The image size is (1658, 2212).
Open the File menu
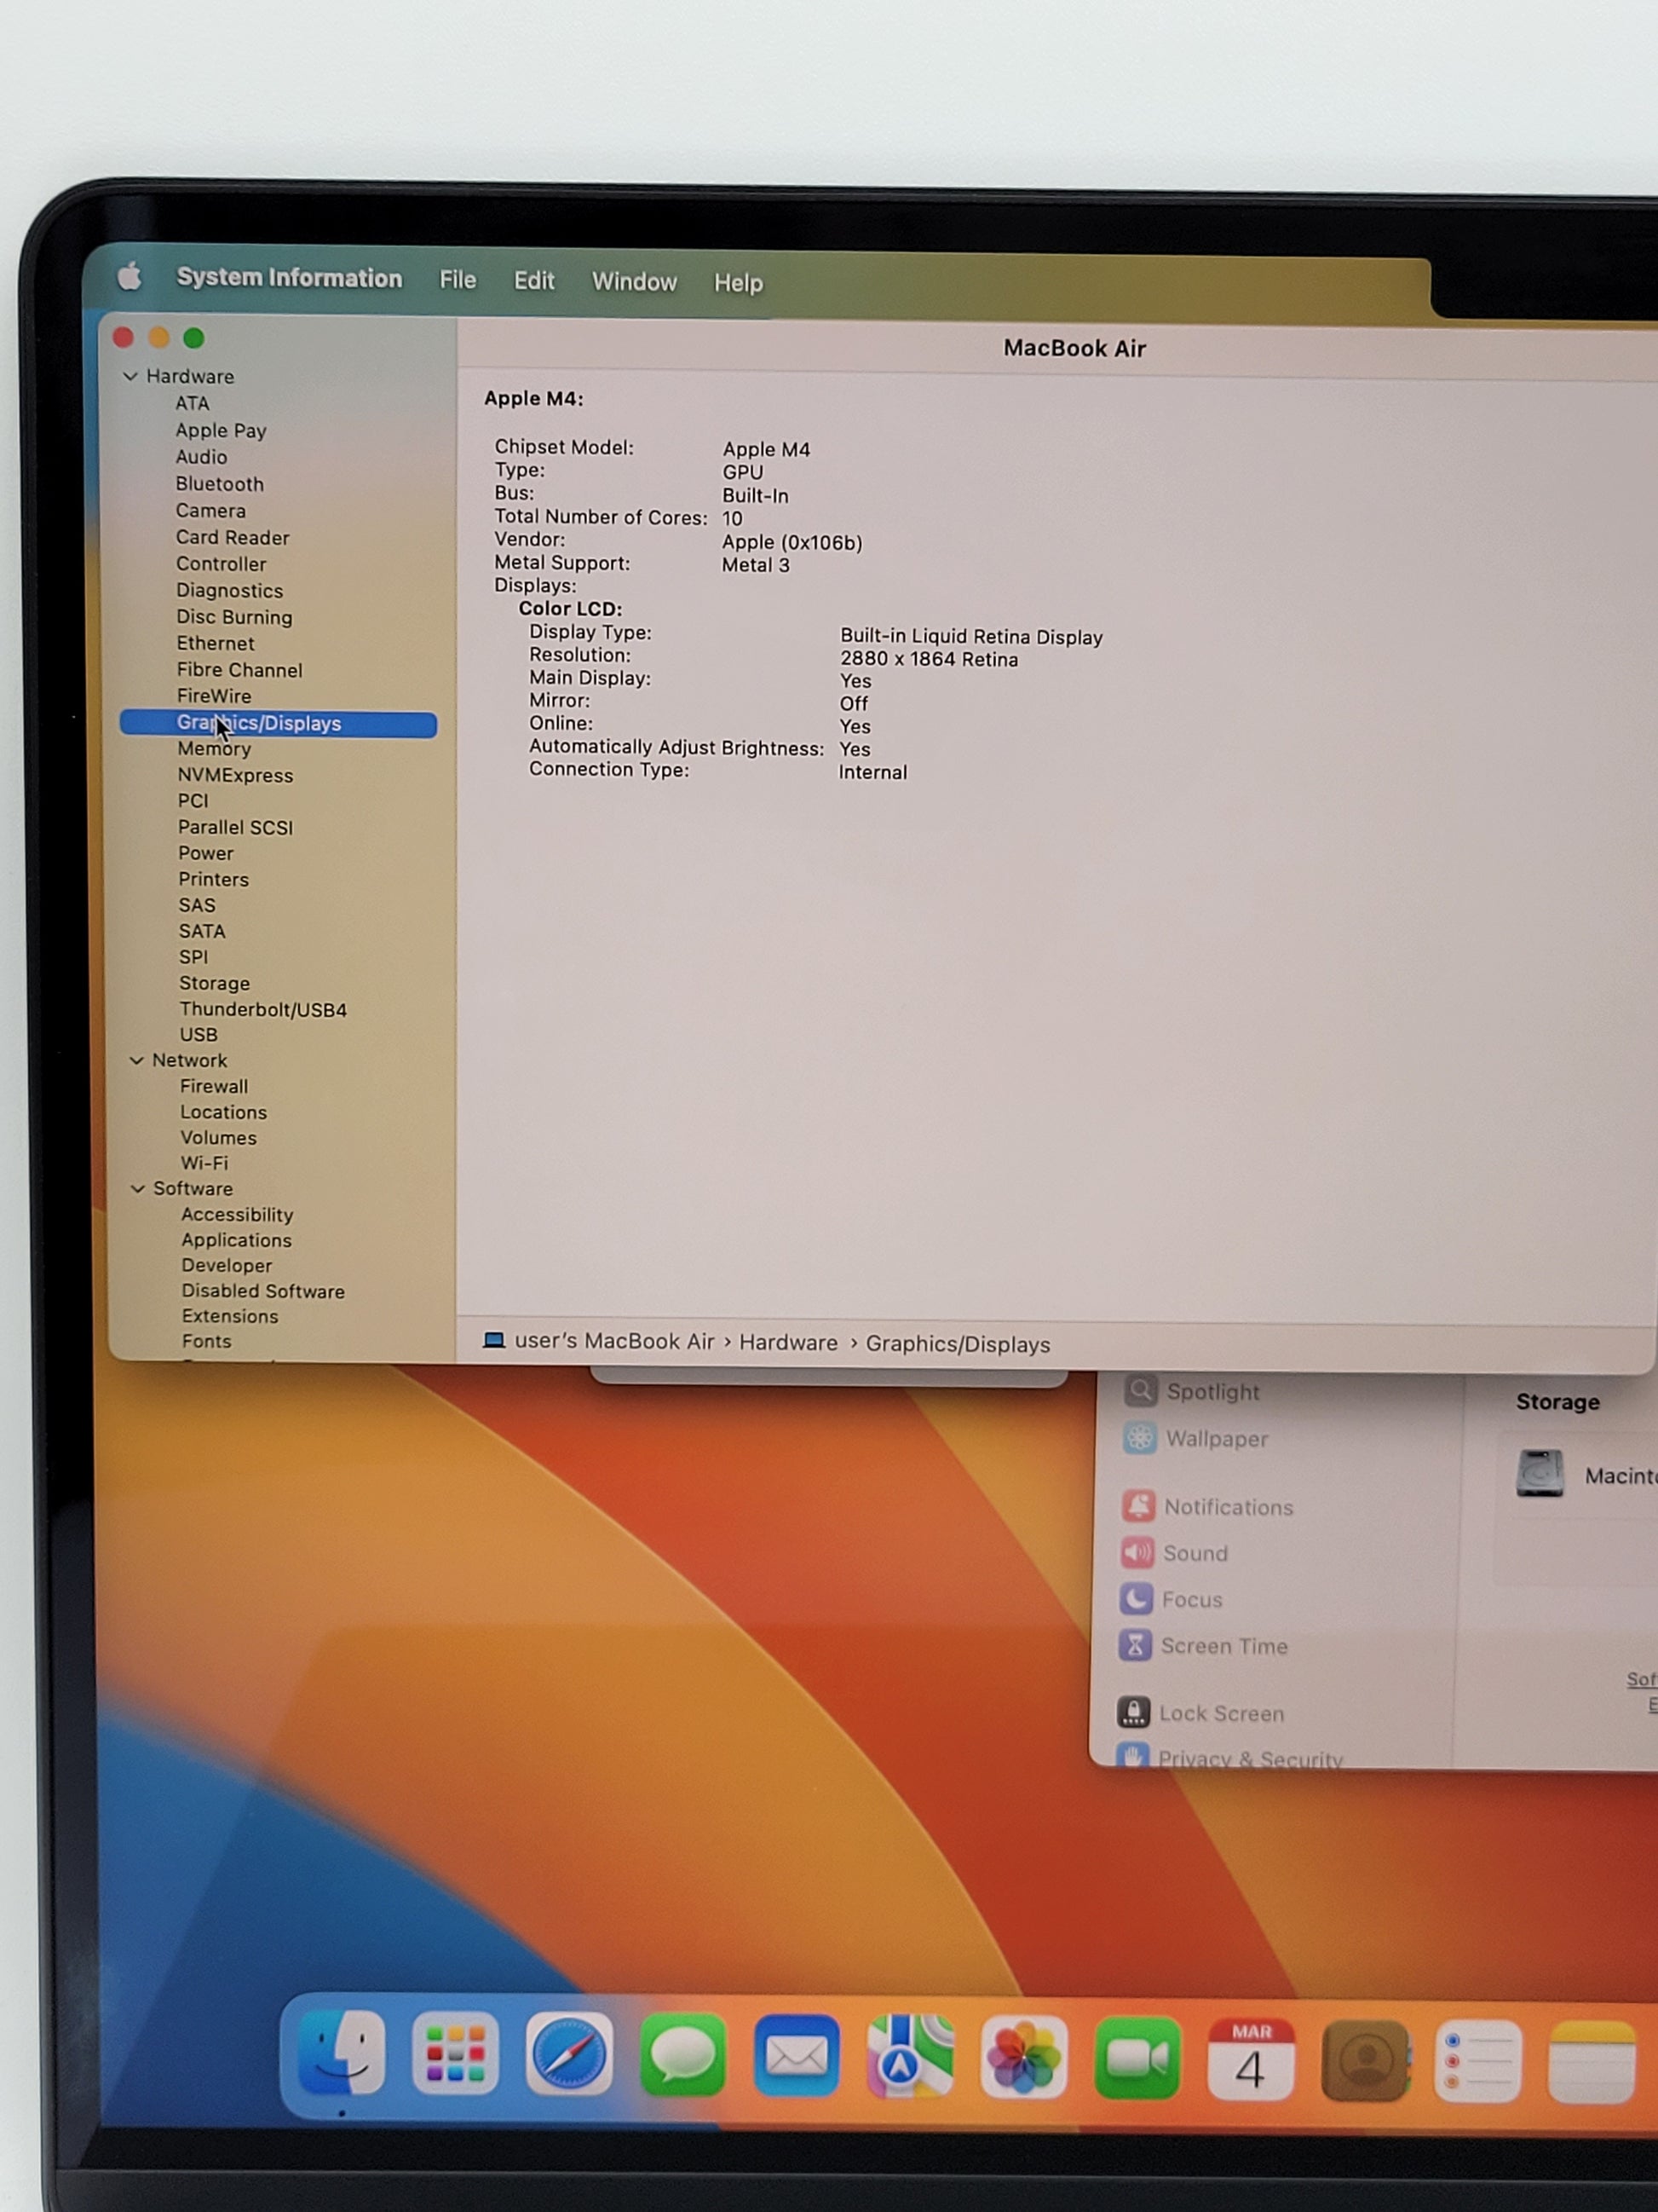click(x=458, y=280)
